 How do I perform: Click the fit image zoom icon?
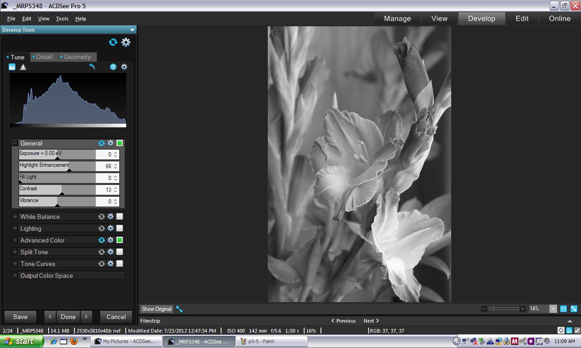pos(574,309)
